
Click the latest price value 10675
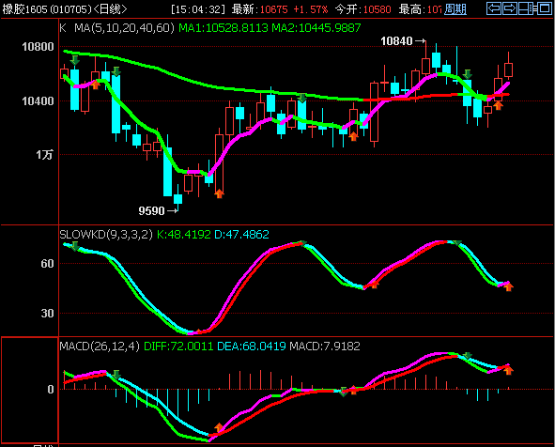pos(273,9)
